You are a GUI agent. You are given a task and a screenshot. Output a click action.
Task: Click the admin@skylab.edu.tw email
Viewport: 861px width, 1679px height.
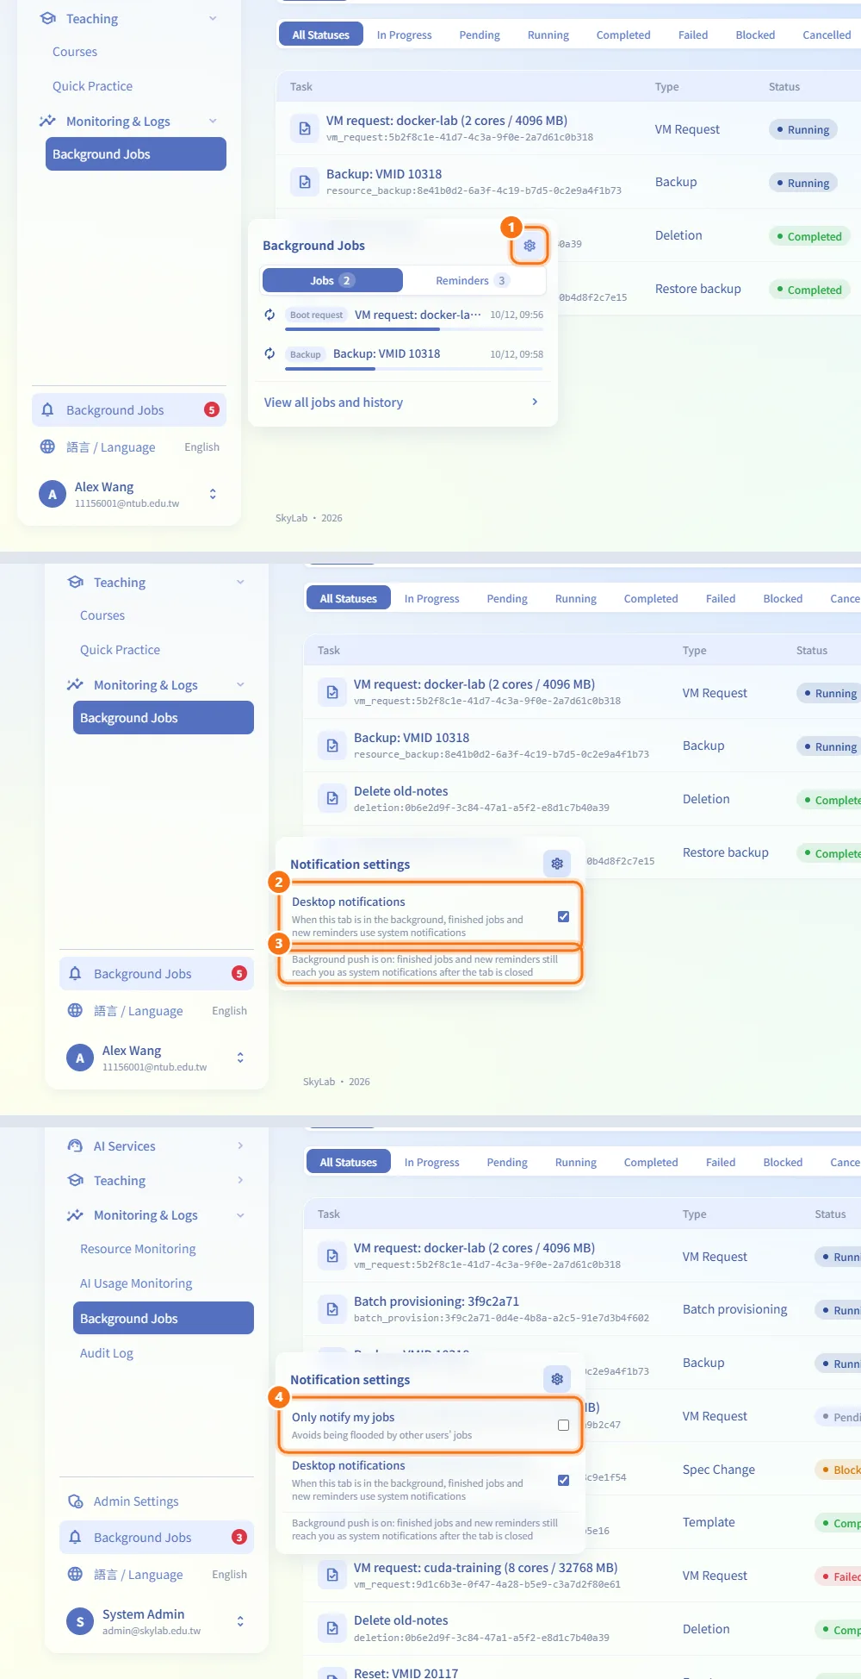[152, 1631]
